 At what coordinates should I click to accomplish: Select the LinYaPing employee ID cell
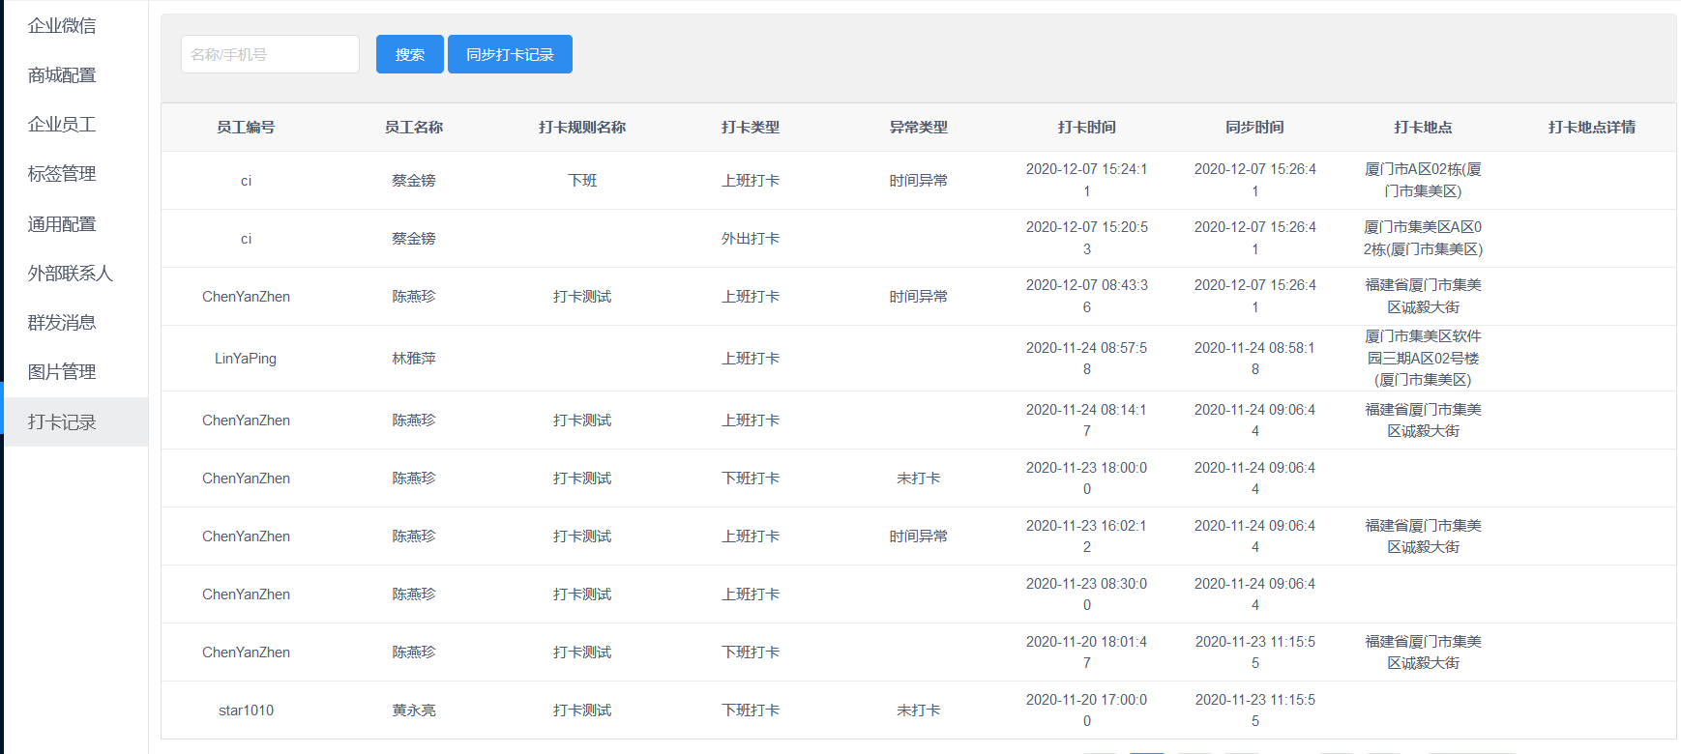pyautogui.click(x=246, y=359)
